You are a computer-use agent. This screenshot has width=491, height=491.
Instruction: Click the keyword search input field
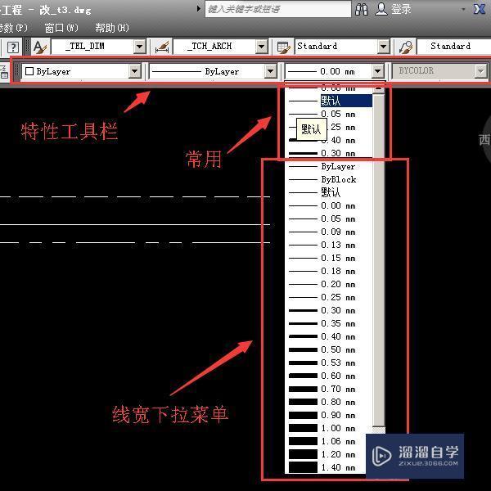click(277, 9)
